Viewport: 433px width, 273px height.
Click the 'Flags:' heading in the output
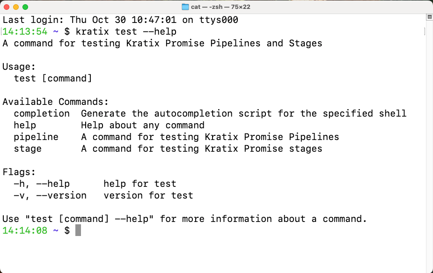(19, 172)
